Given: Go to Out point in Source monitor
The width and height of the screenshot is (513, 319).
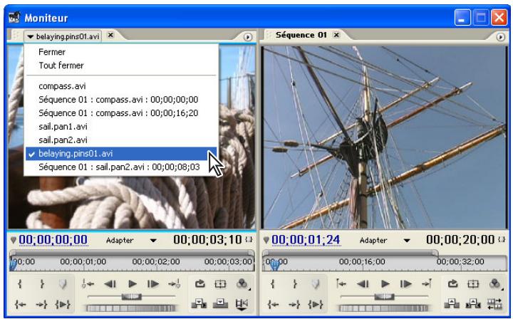Looking at the screenshot, I should tap(42, 304).
